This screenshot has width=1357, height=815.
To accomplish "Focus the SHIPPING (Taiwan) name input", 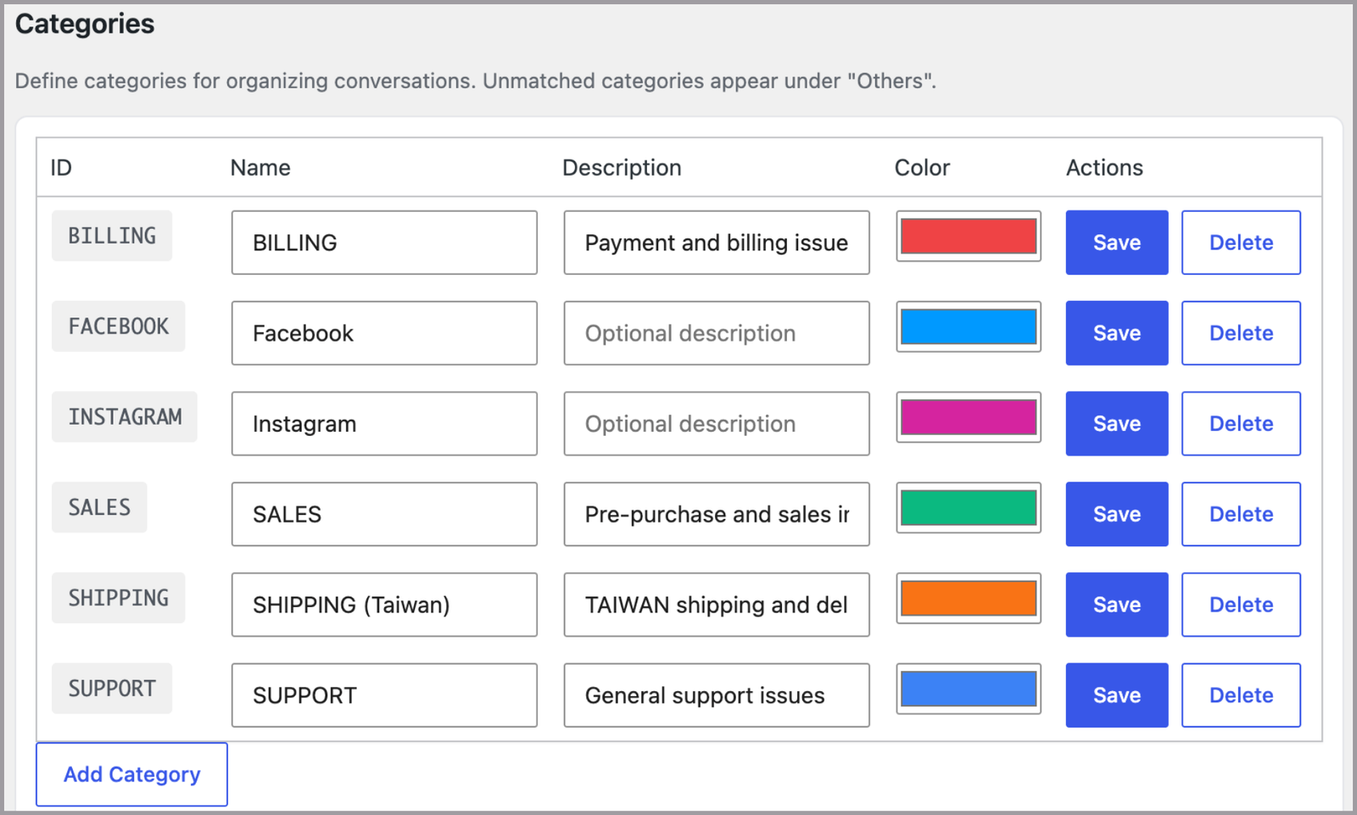I will (x=384, y=605).
